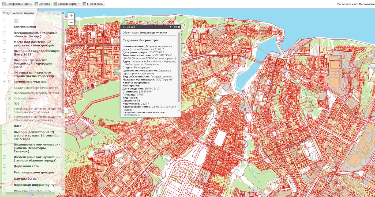This screenshot has height=197, width=375.
Task: Check Выборы в Государственную Думу 2011 layer
Action: [4, 51]
